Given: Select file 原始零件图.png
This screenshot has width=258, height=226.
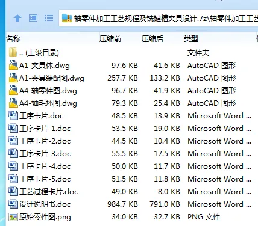Looking at the screenshot, I should 45,217.
